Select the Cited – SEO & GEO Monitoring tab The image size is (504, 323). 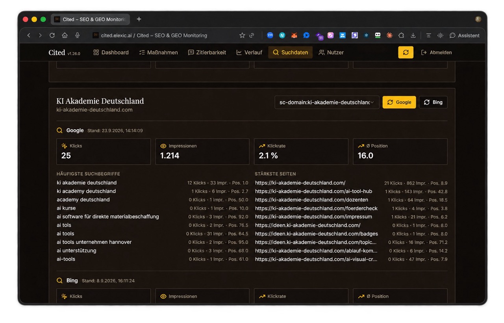90,19
